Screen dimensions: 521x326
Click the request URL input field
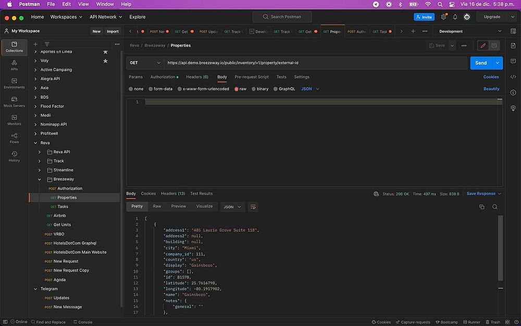click(313, 63)
